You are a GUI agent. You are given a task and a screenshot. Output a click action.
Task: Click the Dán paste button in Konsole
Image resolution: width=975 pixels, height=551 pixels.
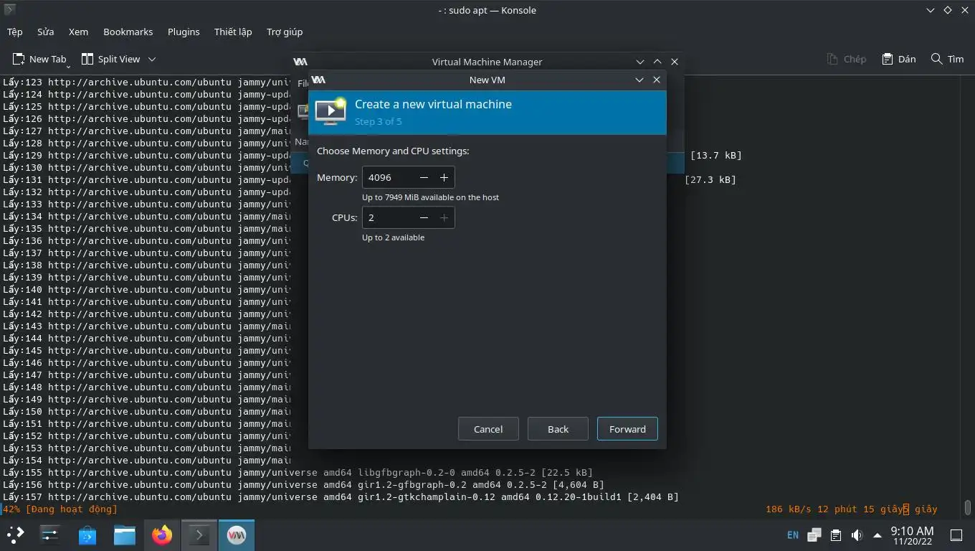(899, 59)
